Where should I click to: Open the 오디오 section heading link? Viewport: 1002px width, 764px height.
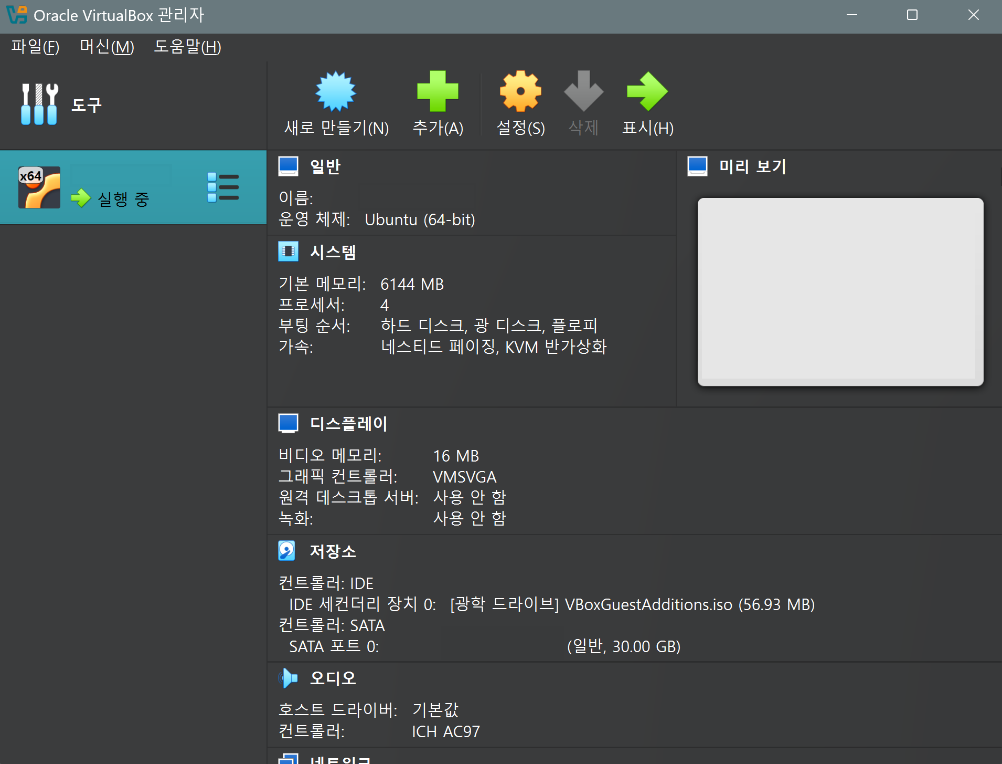click(x=333, y=678)
